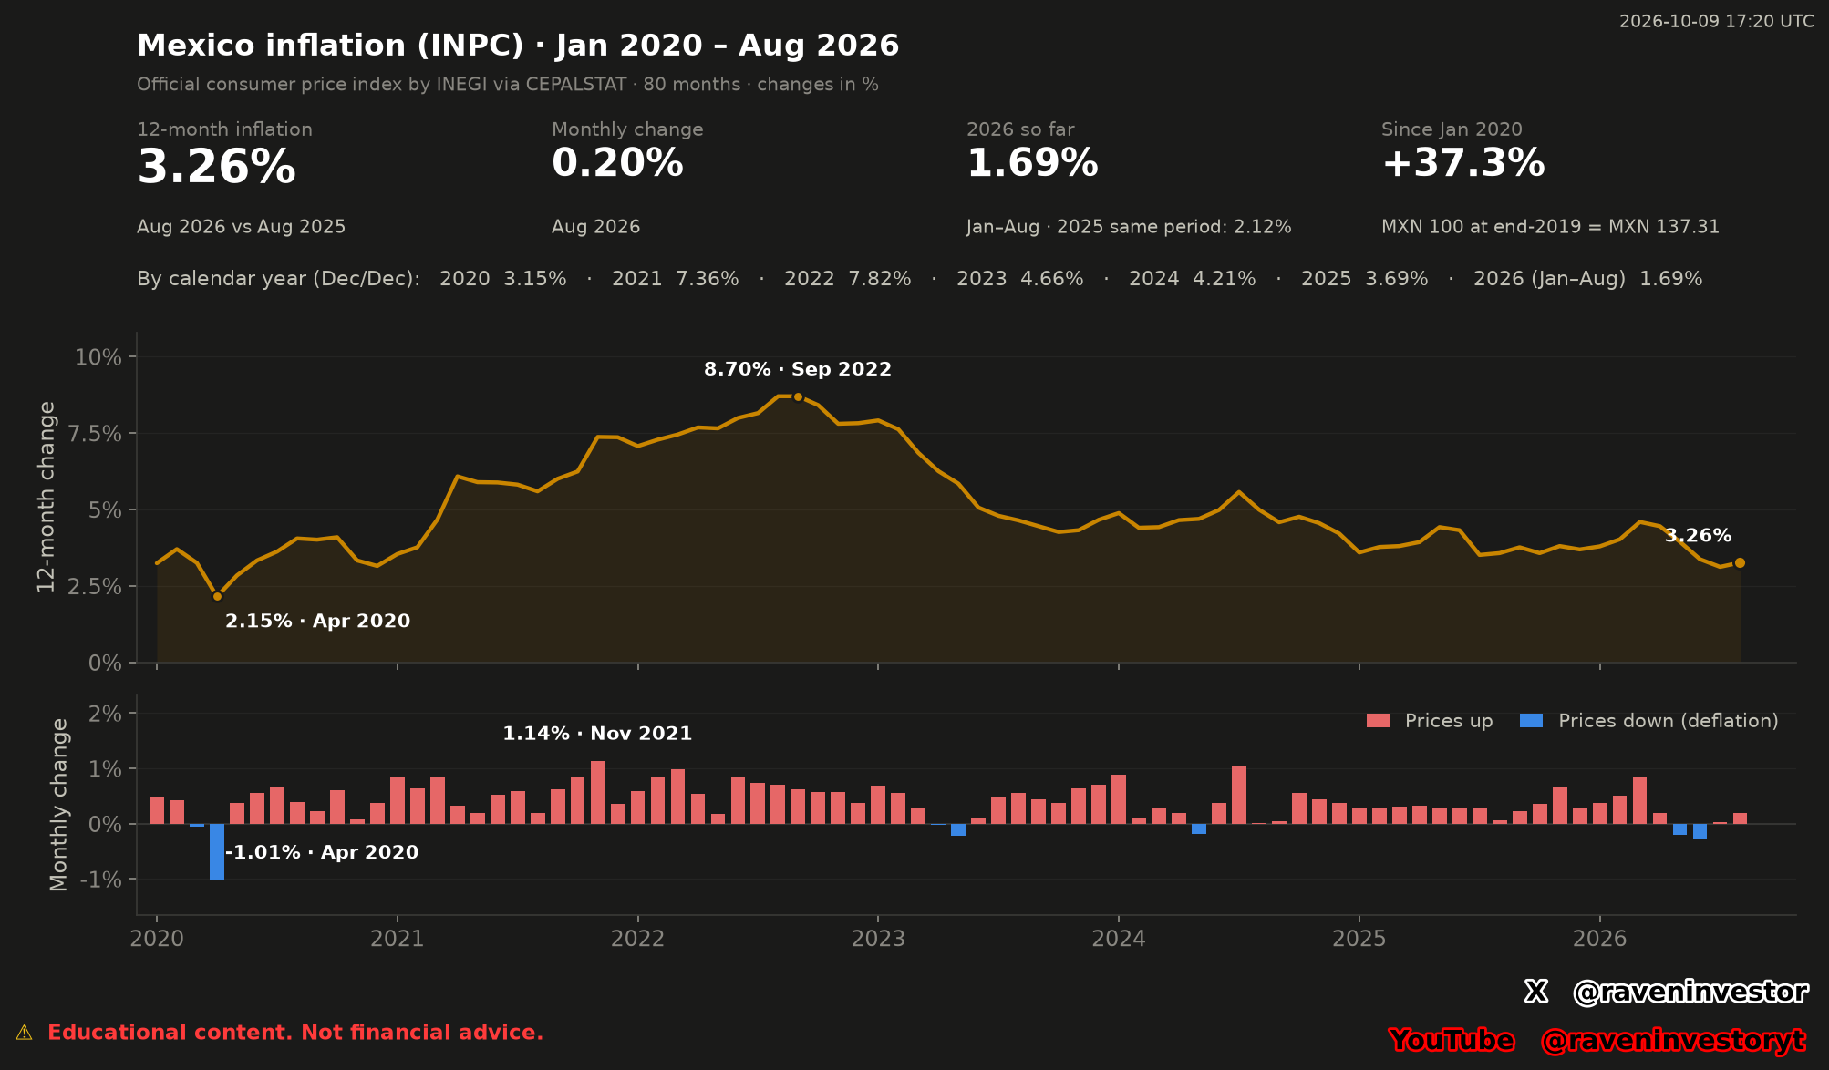Click the 'Prices up' legend label
Screen dimensions: 1829x1070
pyautogui.click(x=1449, y=721)
